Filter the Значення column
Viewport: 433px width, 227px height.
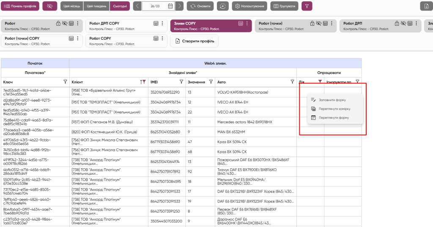coord(211,82)
